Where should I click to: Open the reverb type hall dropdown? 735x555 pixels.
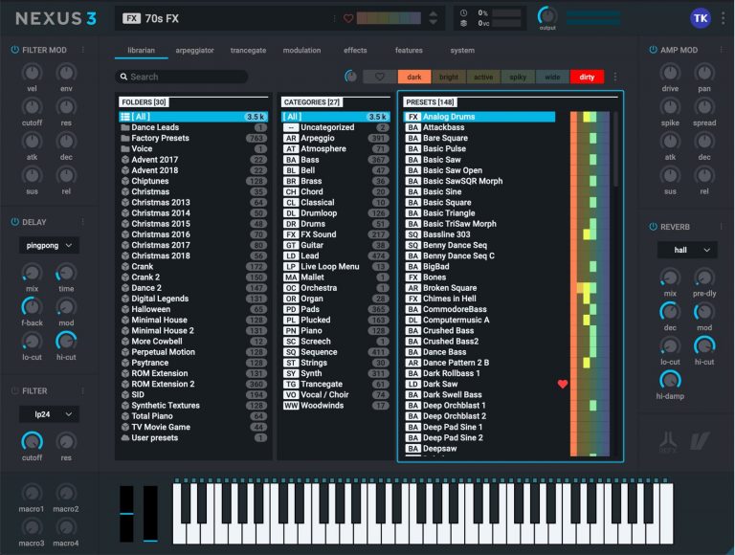coord(687,250)
